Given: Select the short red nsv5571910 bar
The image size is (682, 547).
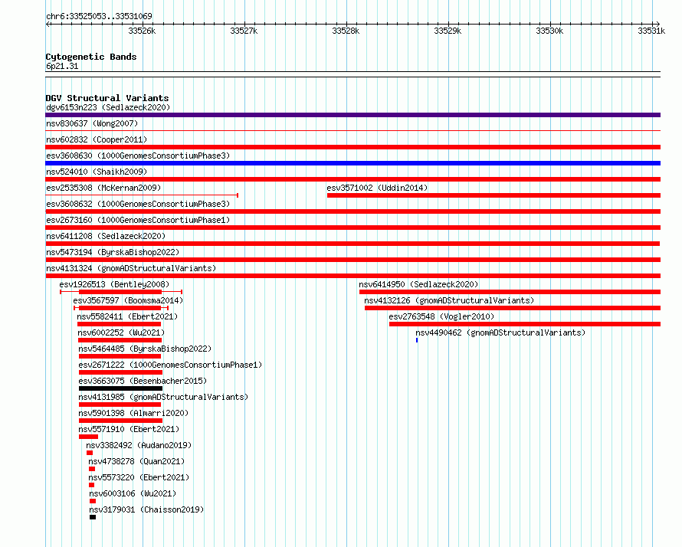Looking at the screenshot, I should click(88, 437).
